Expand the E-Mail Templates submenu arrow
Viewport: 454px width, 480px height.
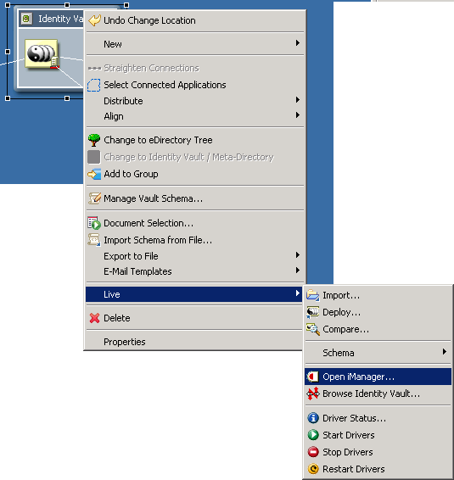pos(298,271)
